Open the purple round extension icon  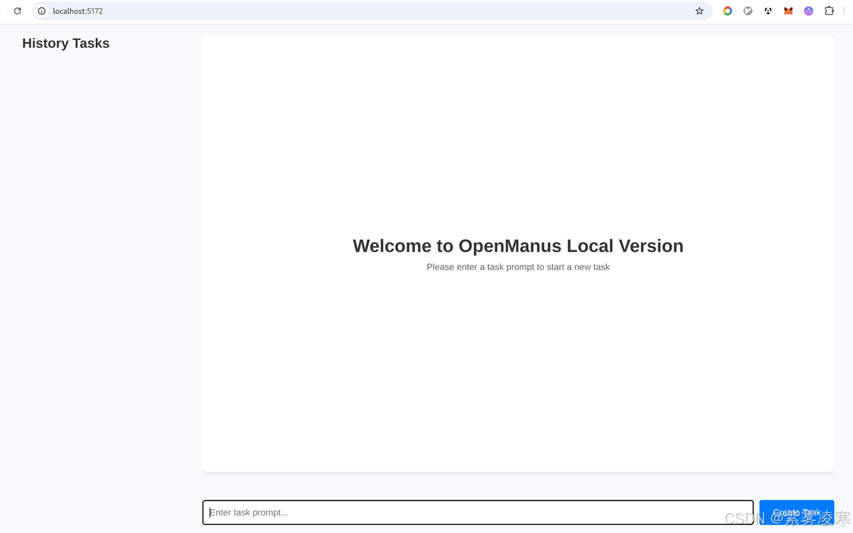[808, 11]
